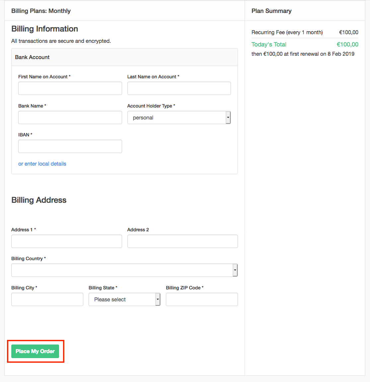Click the Billing Address section heading
The height and width of the screenshot is (382, 370).
pyautogui.click(x=39, y=200)
